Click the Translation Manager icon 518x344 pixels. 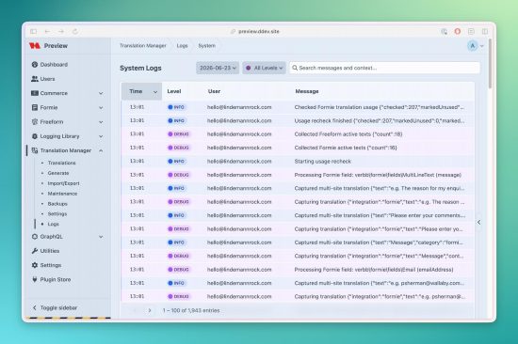(35, 150)
